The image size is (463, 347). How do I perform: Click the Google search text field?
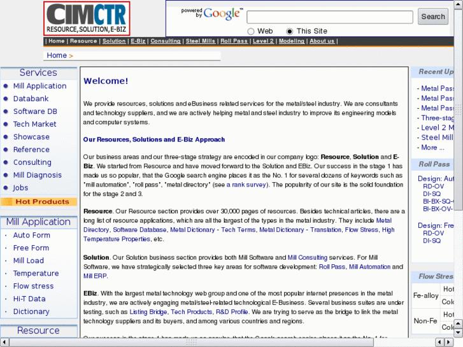[330, 17]
